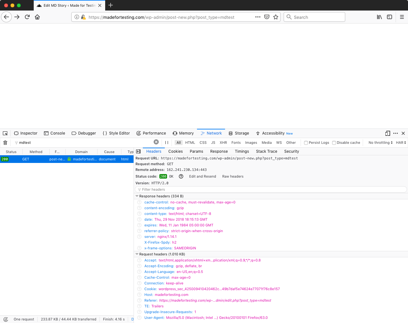This screenshot has height=323, width=408.
Task: Pick an element from the page
Action: 5,133
